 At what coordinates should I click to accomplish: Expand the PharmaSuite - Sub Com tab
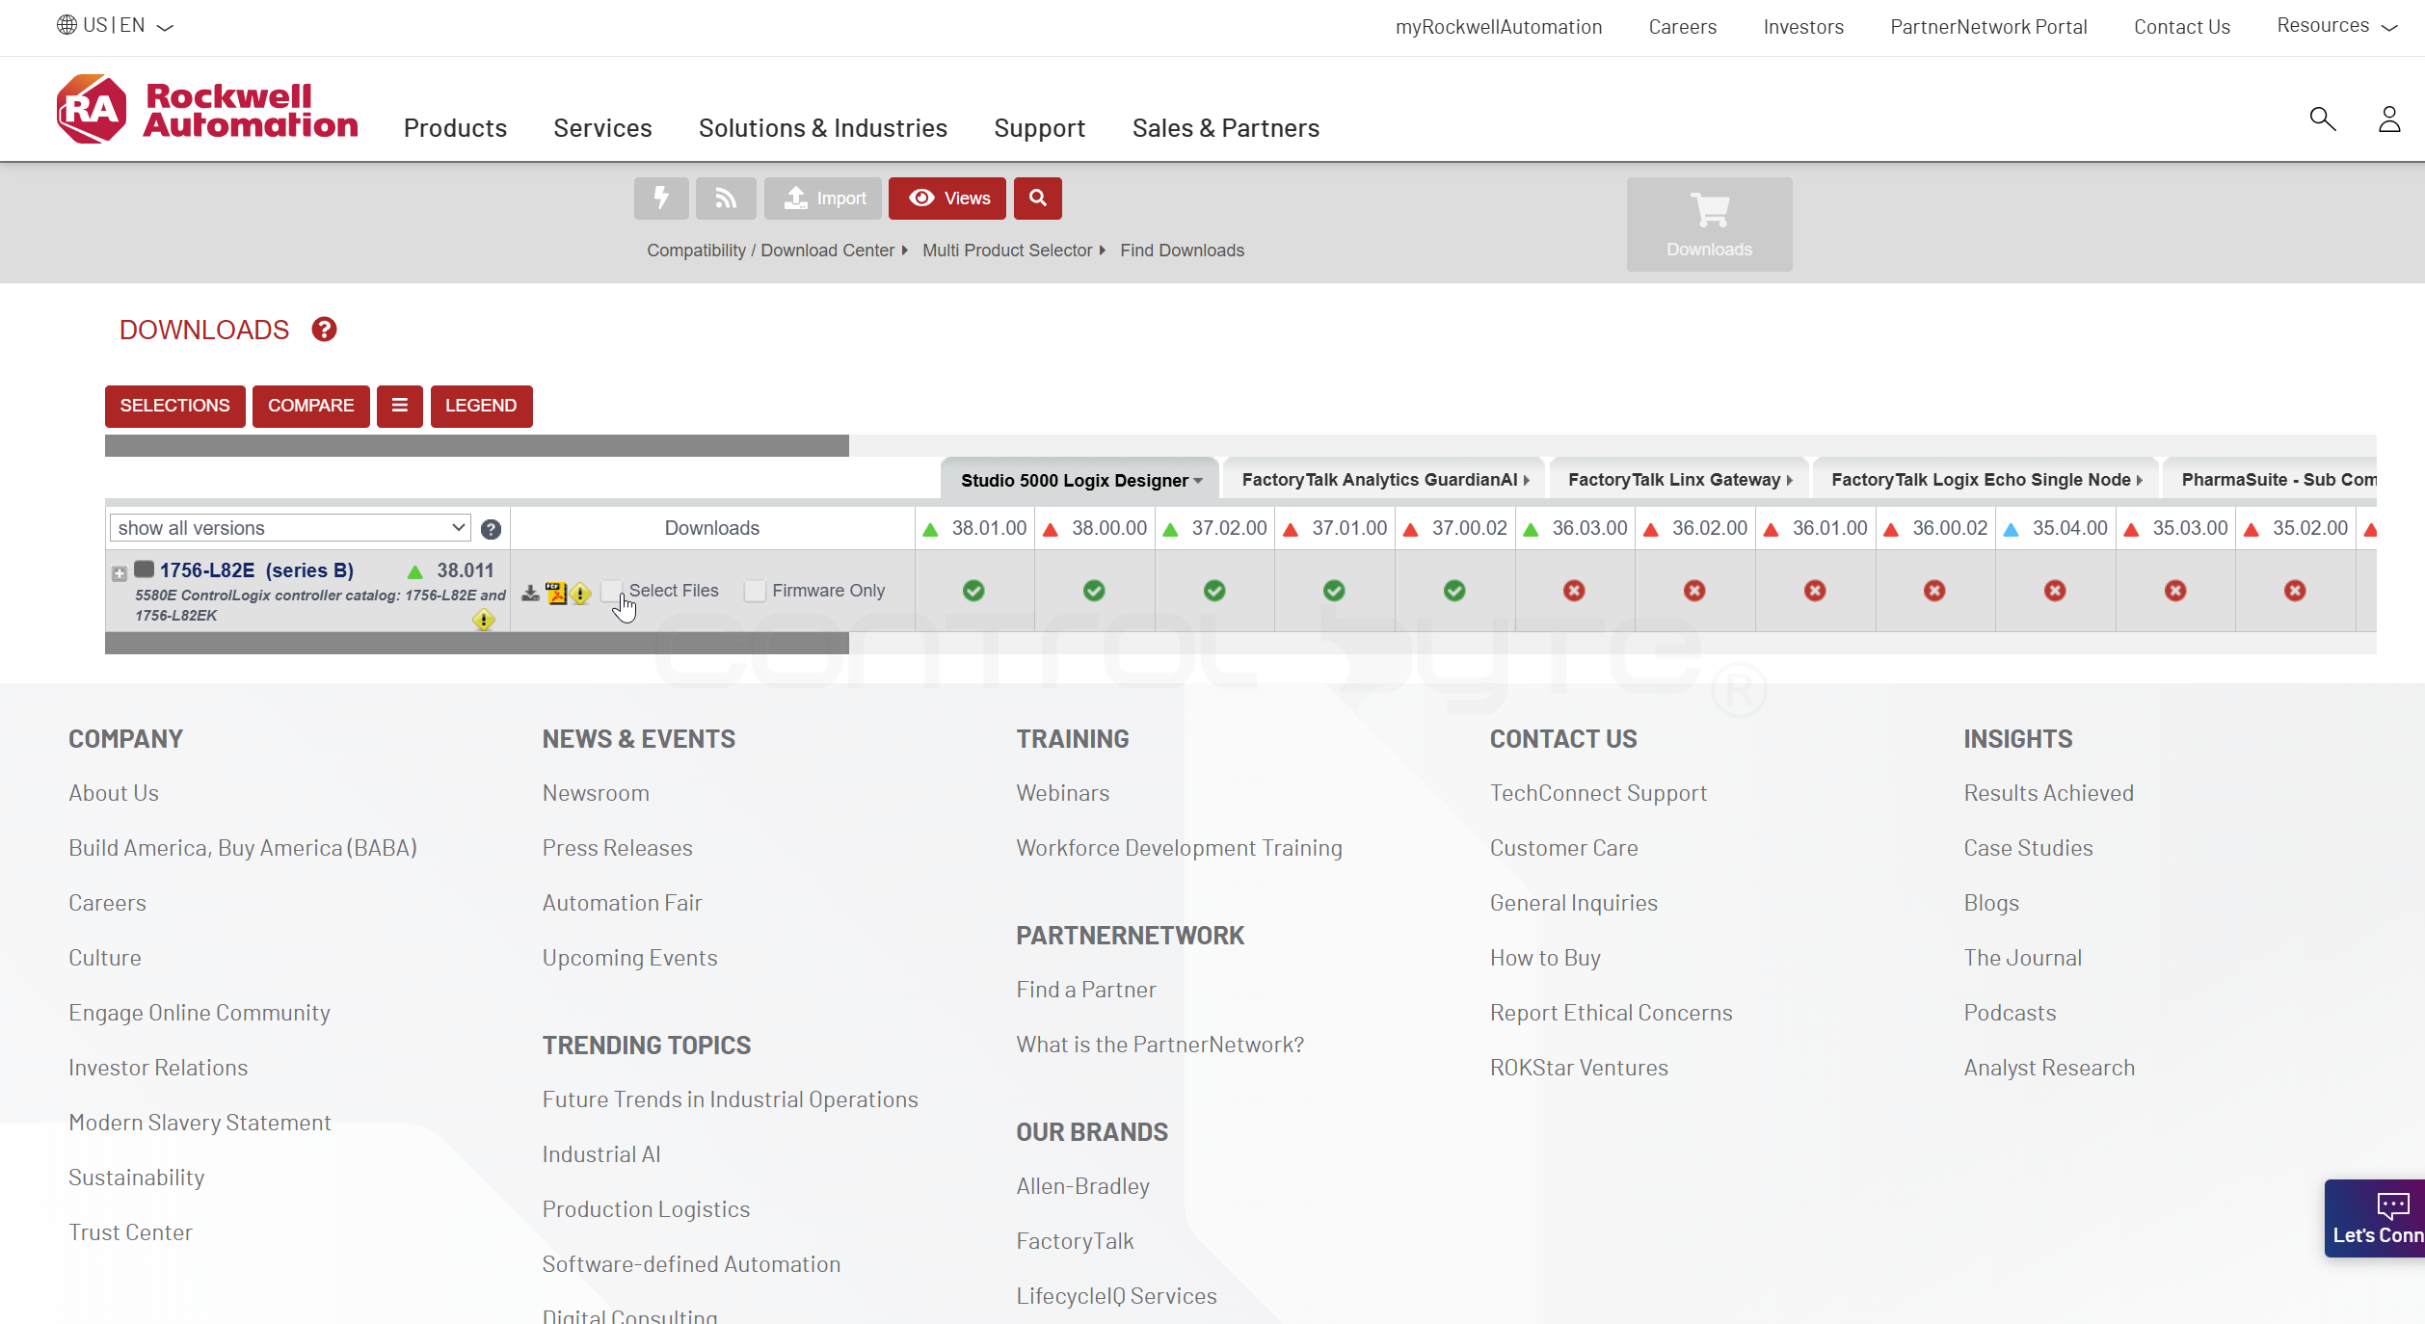[x=2270, y=480]
